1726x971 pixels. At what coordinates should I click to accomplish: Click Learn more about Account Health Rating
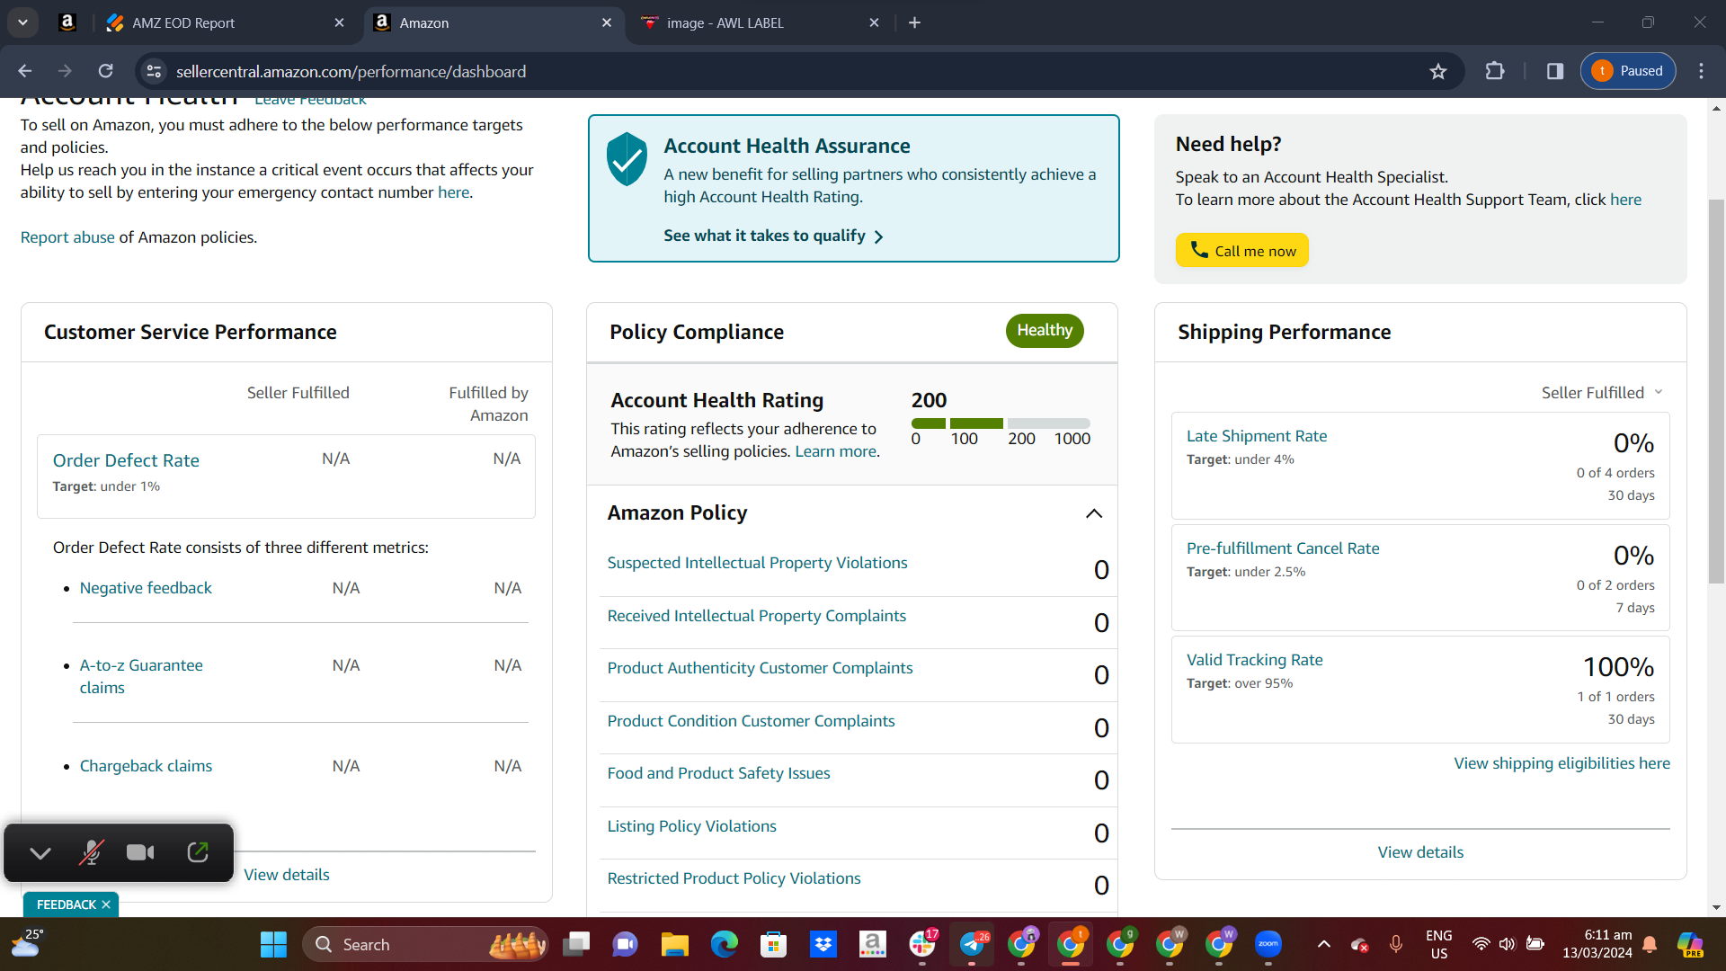click(835, 451)
